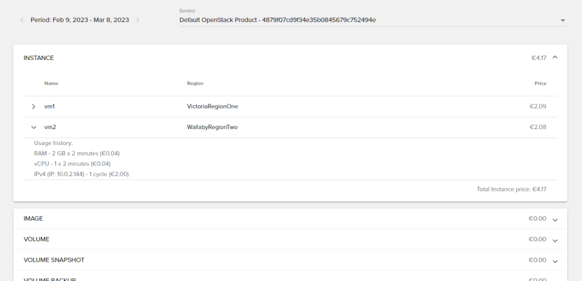Expand the vm1 row details
This screenshot has height=281, width=582.
(34, 107)
